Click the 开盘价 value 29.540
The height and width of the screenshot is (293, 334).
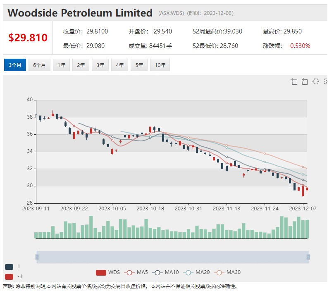point(163,31)
